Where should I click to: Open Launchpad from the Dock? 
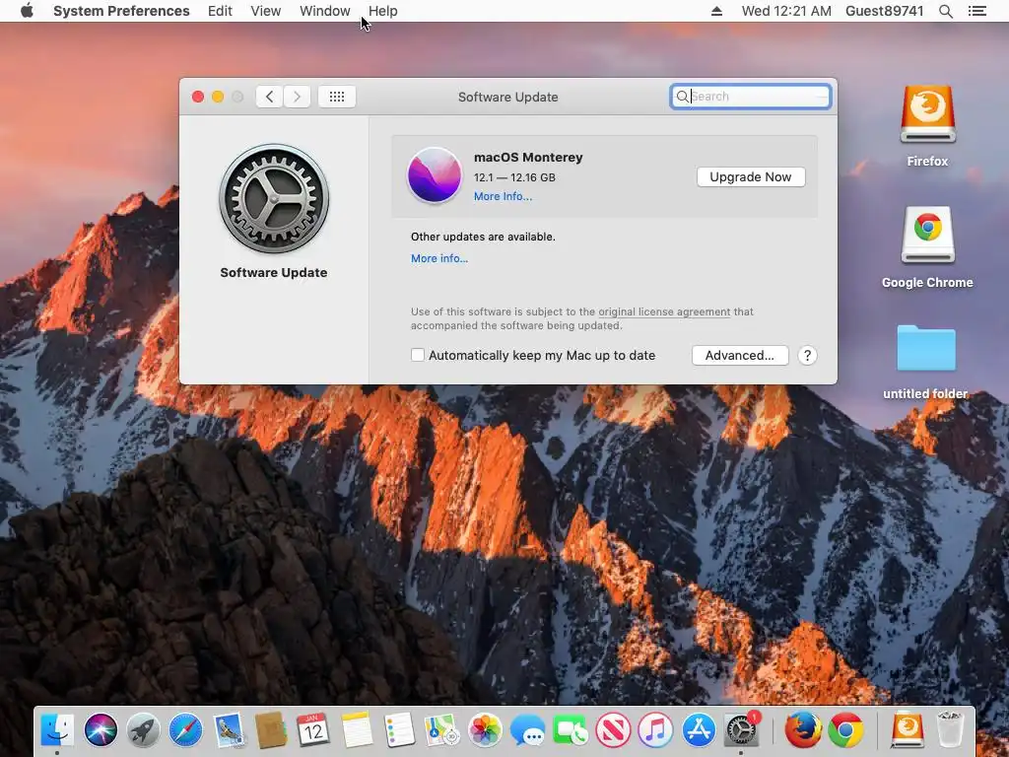pos(143,730)
